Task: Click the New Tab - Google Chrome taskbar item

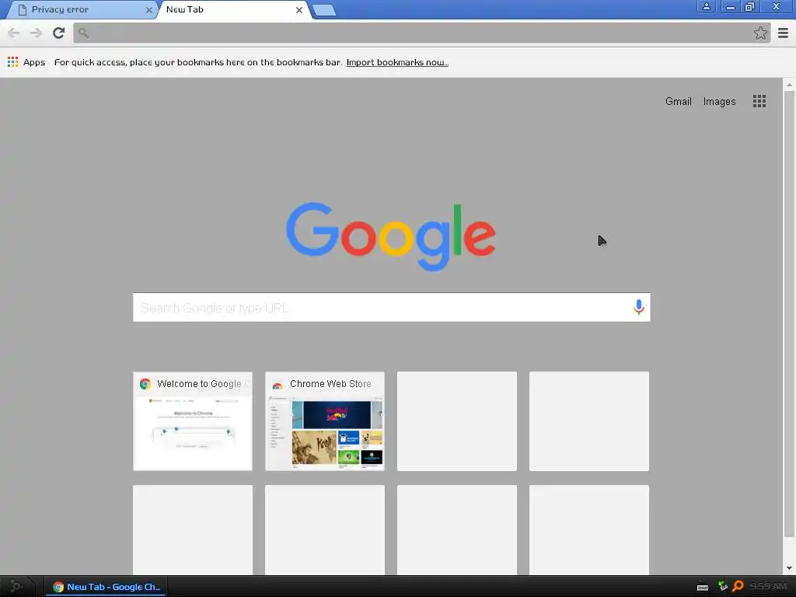Action: 107,586
